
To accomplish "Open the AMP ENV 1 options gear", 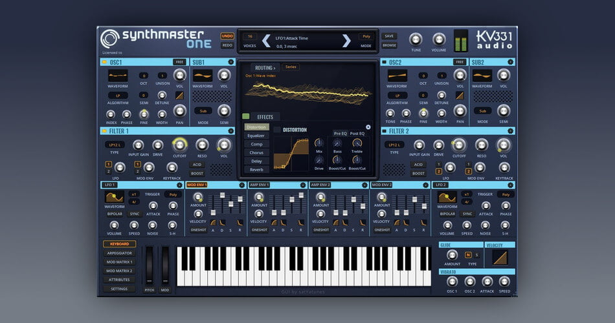I will click(x=303, y=185).
